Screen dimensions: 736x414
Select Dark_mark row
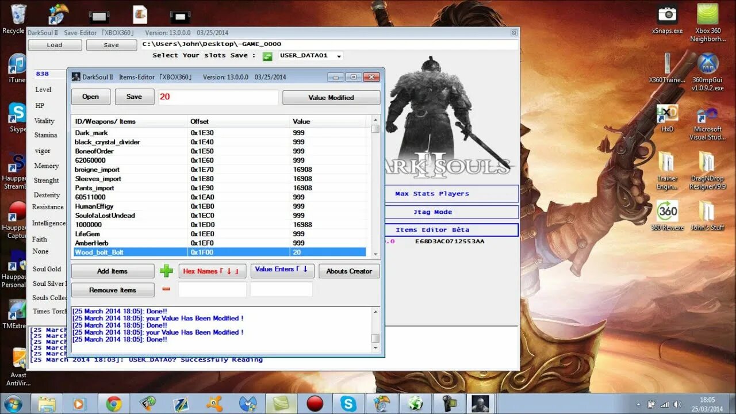pyautogui.click(x=219, y=133)
